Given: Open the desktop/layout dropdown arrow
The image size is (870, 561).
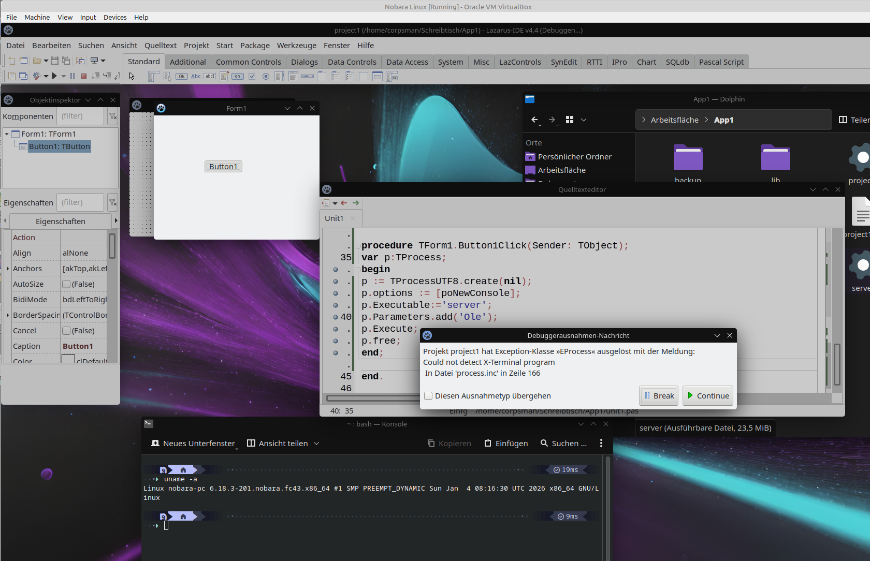Looking at the screenshot, I should [x=103, y=61].
